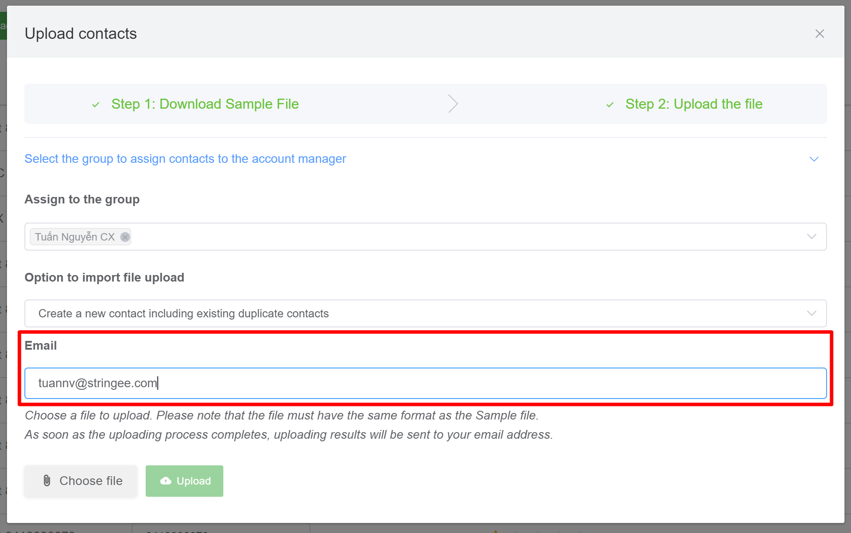This screenshot has width=851, height=533.
Task: Click the cloud upload icon
Action: click(166, 481)
